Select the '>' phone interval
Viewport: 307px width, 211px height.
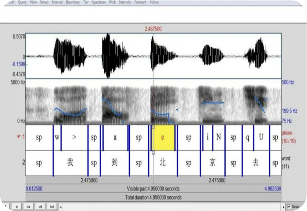pyautogui.click(x=74, y=137)
